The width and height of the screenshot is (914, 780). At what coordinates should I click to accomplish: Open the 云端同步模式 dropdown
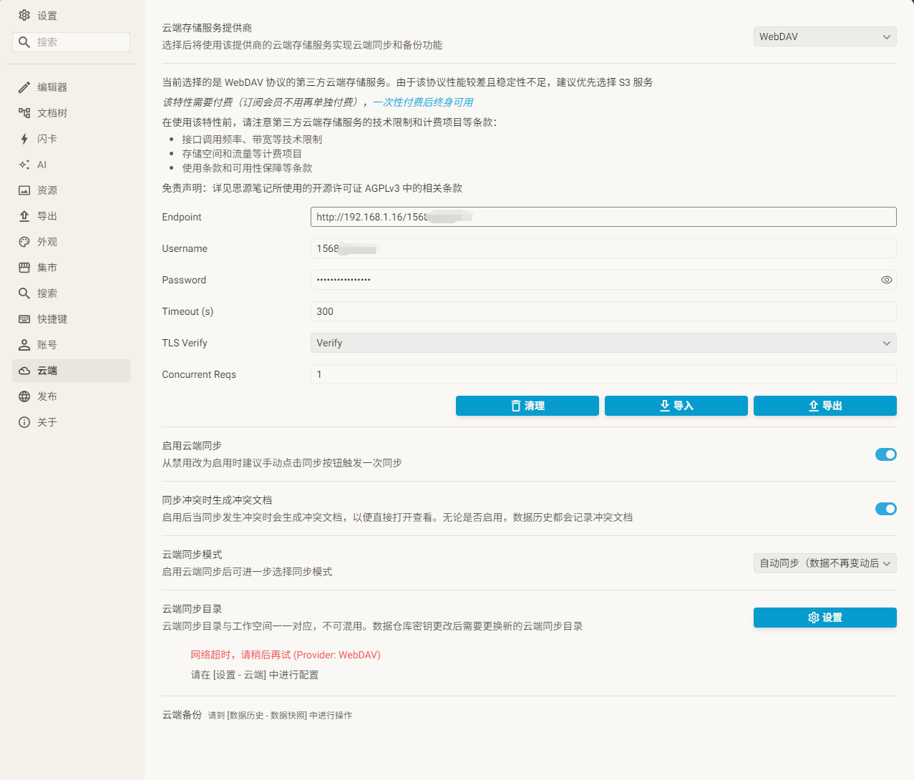pyautogui.click(x=825, y=563)
